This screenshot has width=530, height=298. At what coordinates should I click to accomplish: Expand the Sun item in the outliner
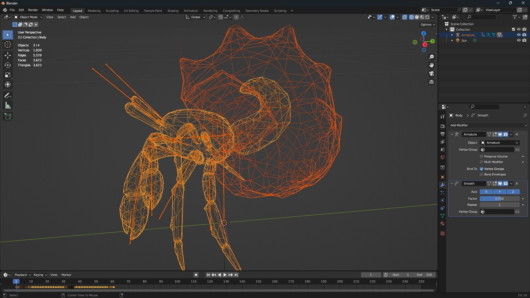tap(452, 41)
